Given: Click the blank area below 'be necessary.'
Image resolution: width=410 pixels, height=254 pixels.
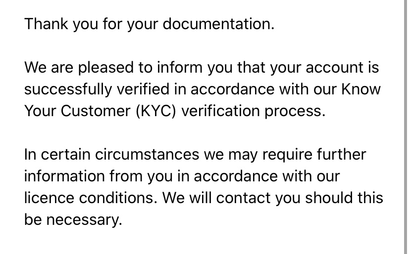Looking at the screenshot, I should pyautogui.click(x=202, y=242).
